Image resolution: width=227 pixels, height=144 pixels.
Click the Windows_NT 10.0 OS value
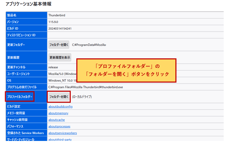pos(62,81)
